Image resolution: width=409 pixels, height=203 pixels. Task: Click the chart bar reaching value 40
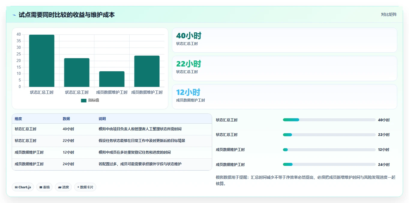click(x=42, y=61)
